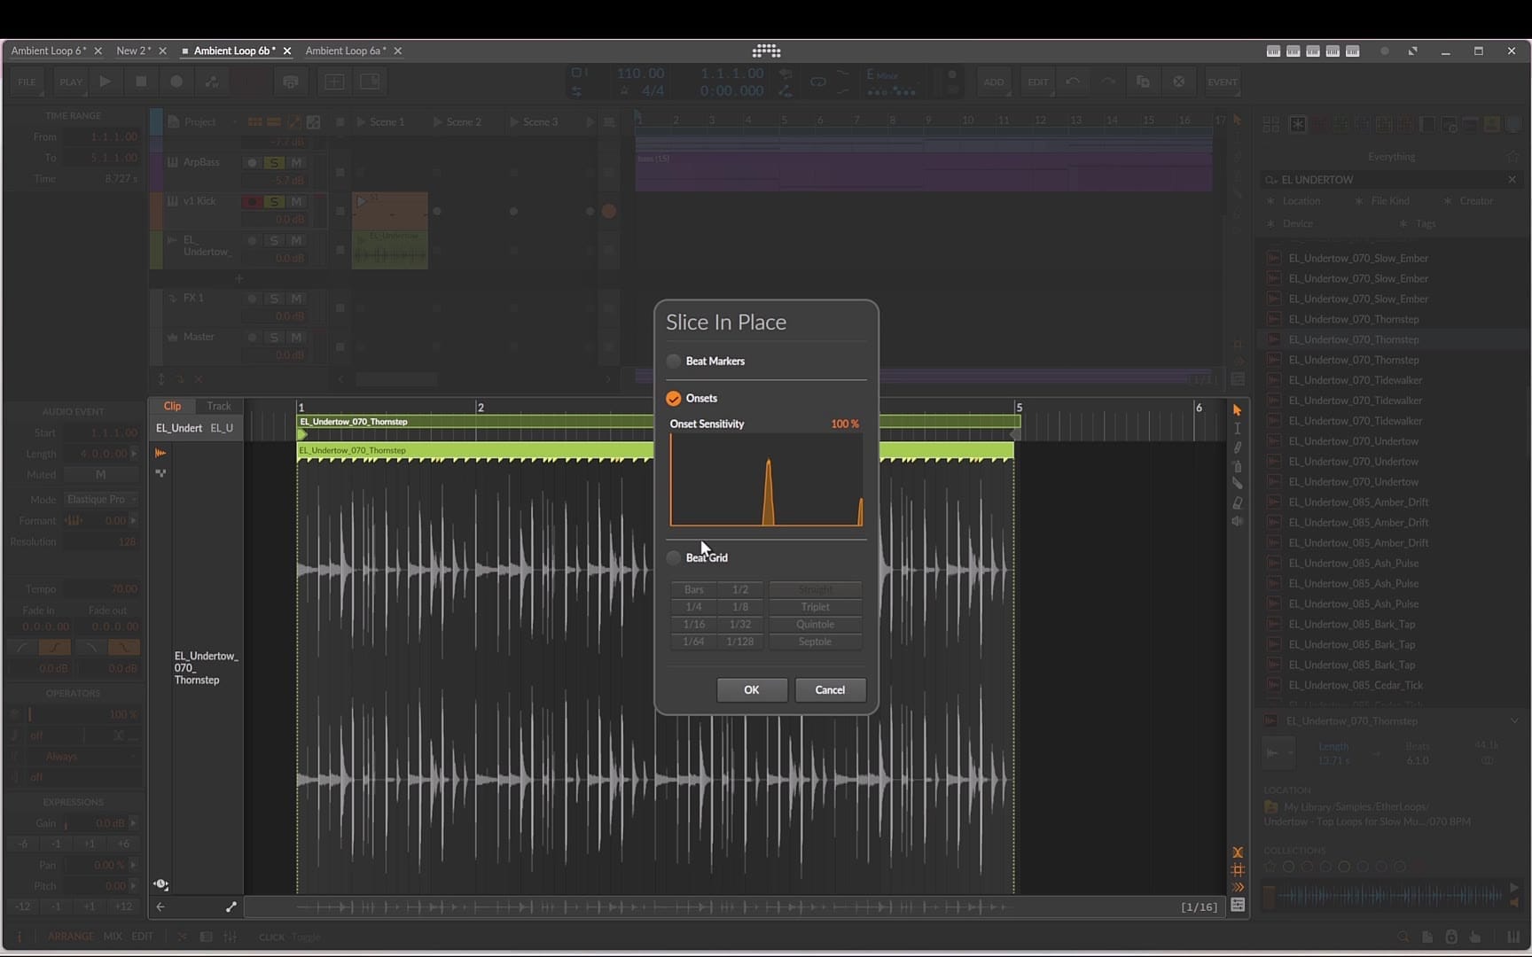Open the Location filter in browser
This screenshot has width=1532, height=957.
(x=1301, y=201)
